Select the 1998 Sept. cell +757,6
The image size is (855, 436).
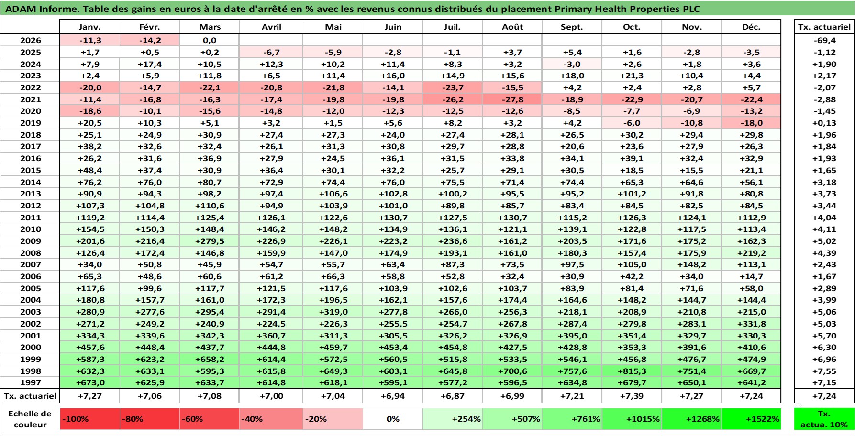point(572,371)
